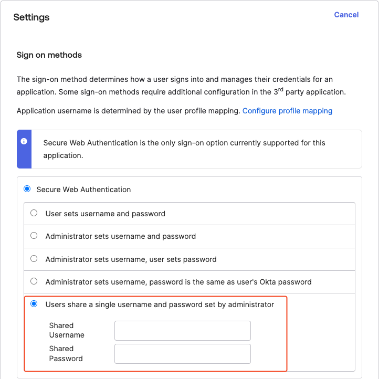Screen dimensions: 379x379
Task: Click into the Shared Username field
Action: coord(182,331)
